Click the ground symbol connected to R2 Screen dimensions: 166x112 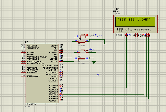(x=94, y=62)
